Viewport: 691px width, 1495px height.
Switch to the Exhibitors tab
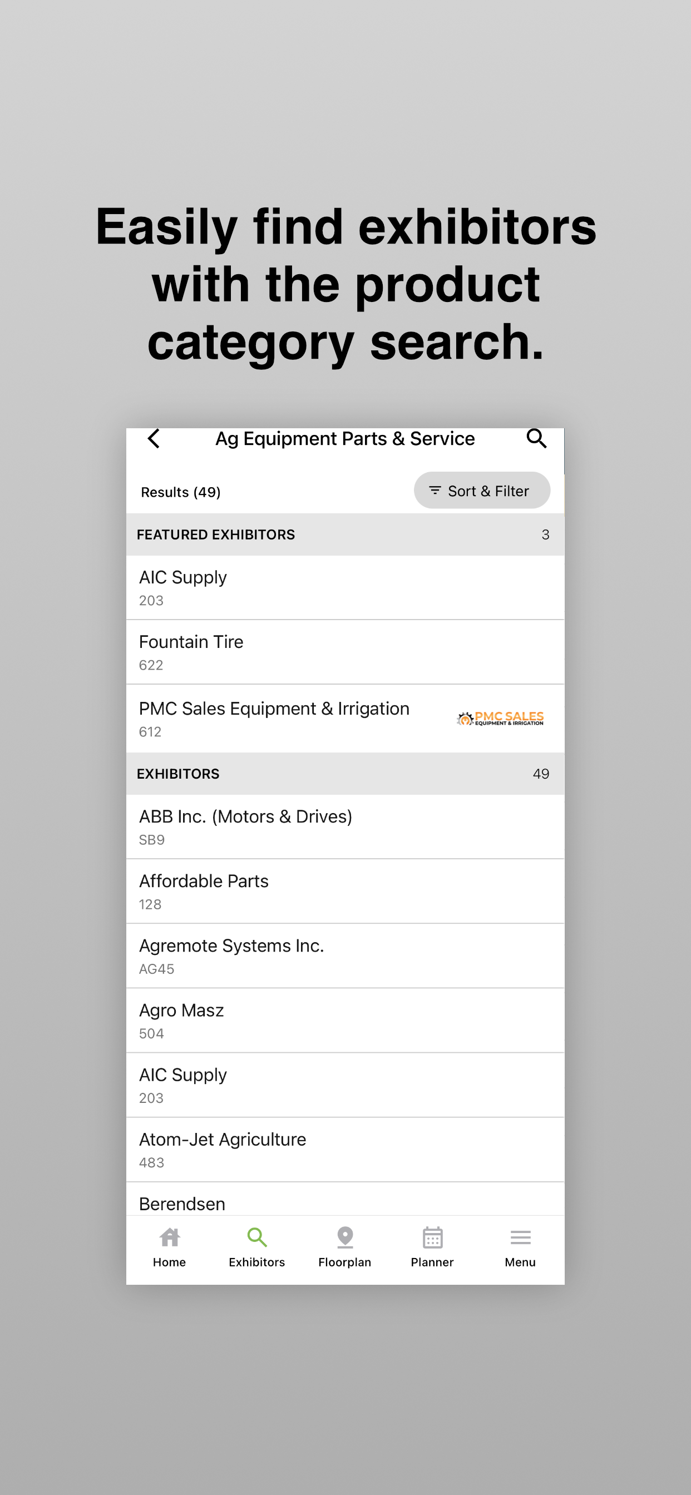256,1248
